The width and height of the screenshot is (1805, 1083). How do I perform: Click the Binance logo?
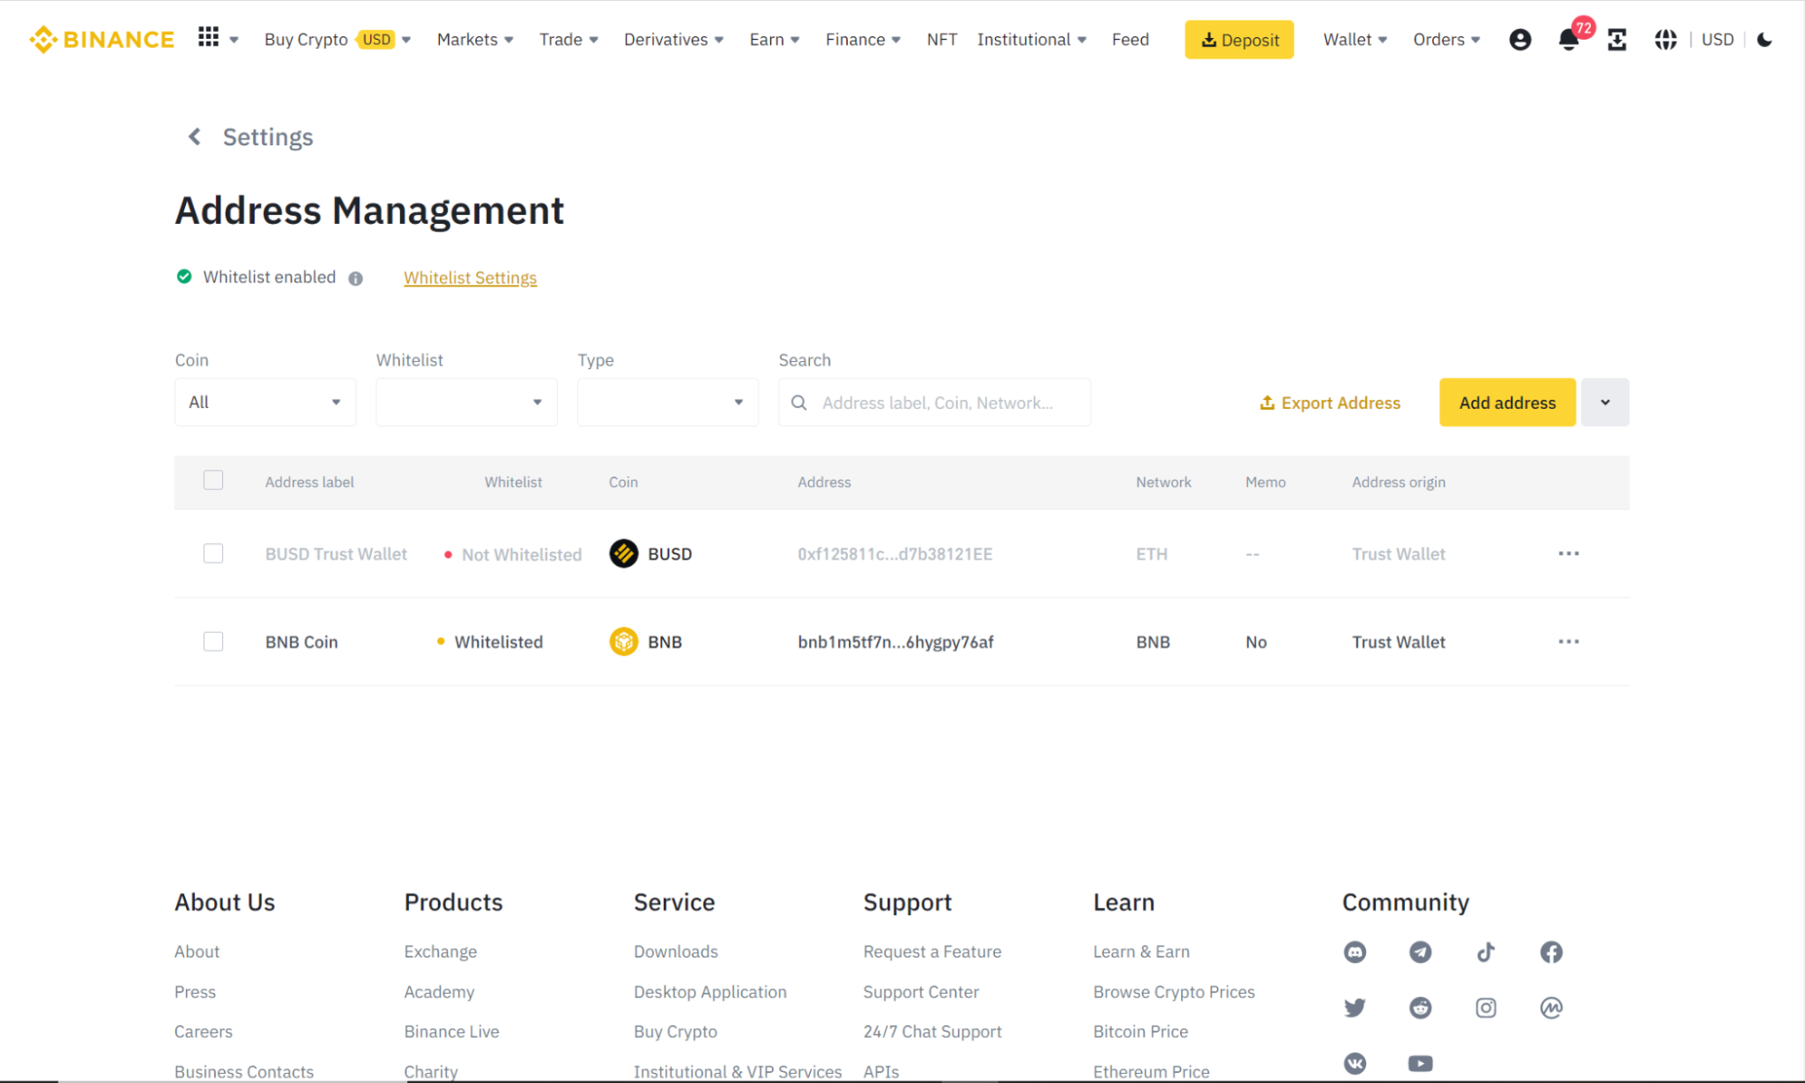(101, 40)
